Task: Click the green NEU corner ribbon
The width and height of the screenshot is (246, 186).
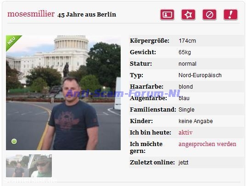Action: (12, 41)
